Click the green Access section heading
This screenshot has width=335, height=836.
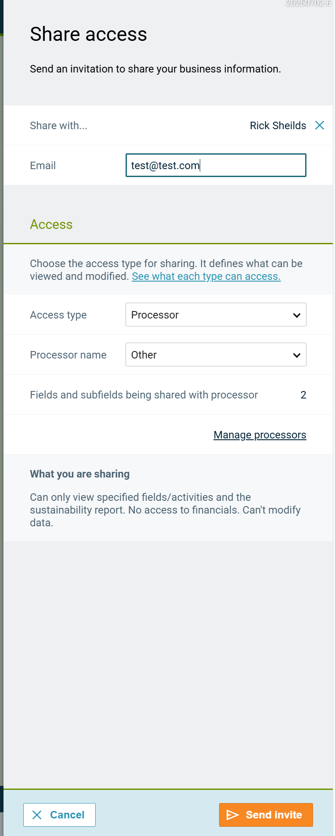pyautogui.click(x=51, y=224)
